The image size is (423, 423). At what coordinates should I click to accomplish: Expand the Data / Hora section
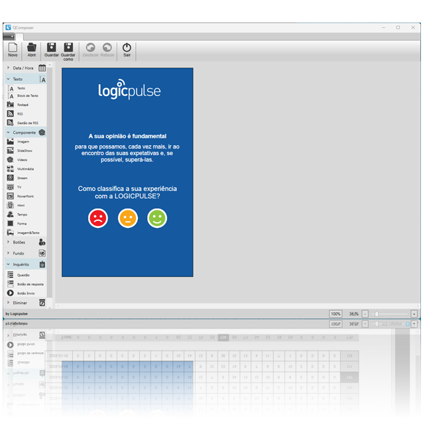click(26, 68)
